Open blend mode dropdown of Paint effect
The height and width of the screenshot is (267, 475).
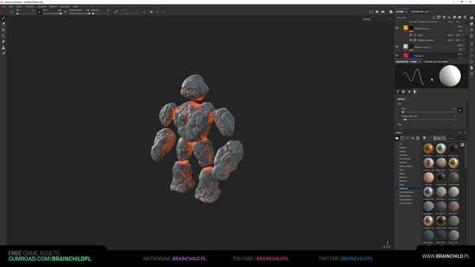point(451,35)
